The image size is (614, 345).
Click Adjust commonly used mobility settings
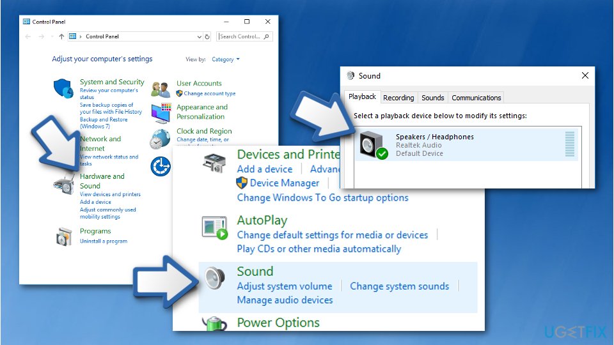tap(107, 213)
